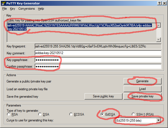Click the 'Save the generated key' label
The height and width of the screenshot is (128, 168).
pyautogui.click(x=22, y=97)
